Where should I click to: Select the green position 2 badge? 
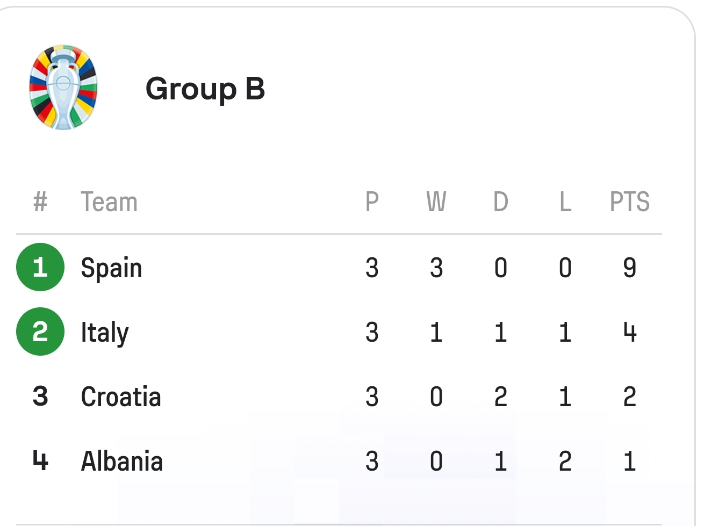[x=40, y=332]
